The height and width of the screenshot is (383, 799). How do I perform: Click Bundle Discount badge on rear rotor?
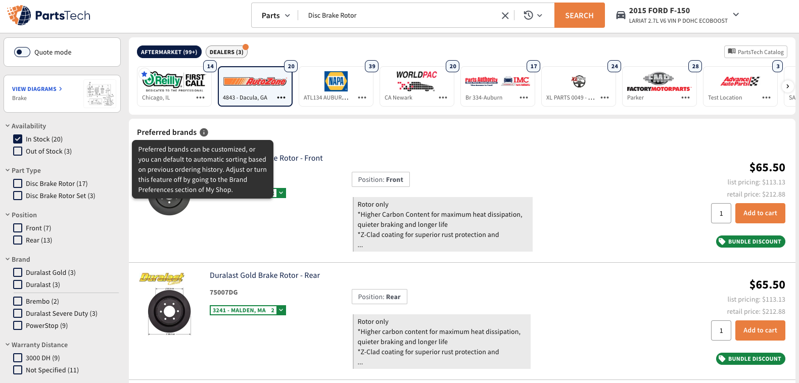(x=750, y=359)
